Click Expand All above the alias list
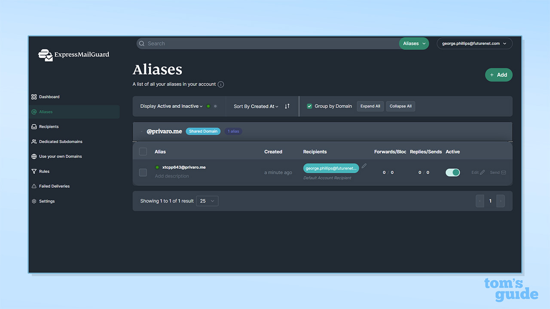 (370, 106)
